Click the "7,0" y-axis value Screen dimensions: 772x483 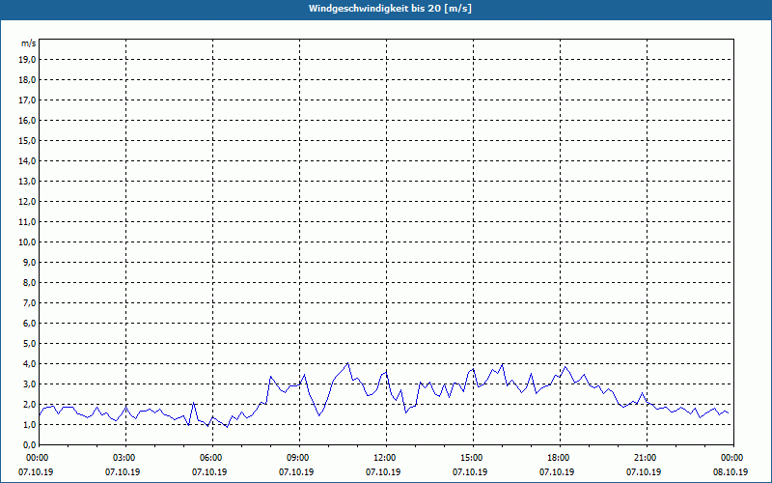pos(30,302)
